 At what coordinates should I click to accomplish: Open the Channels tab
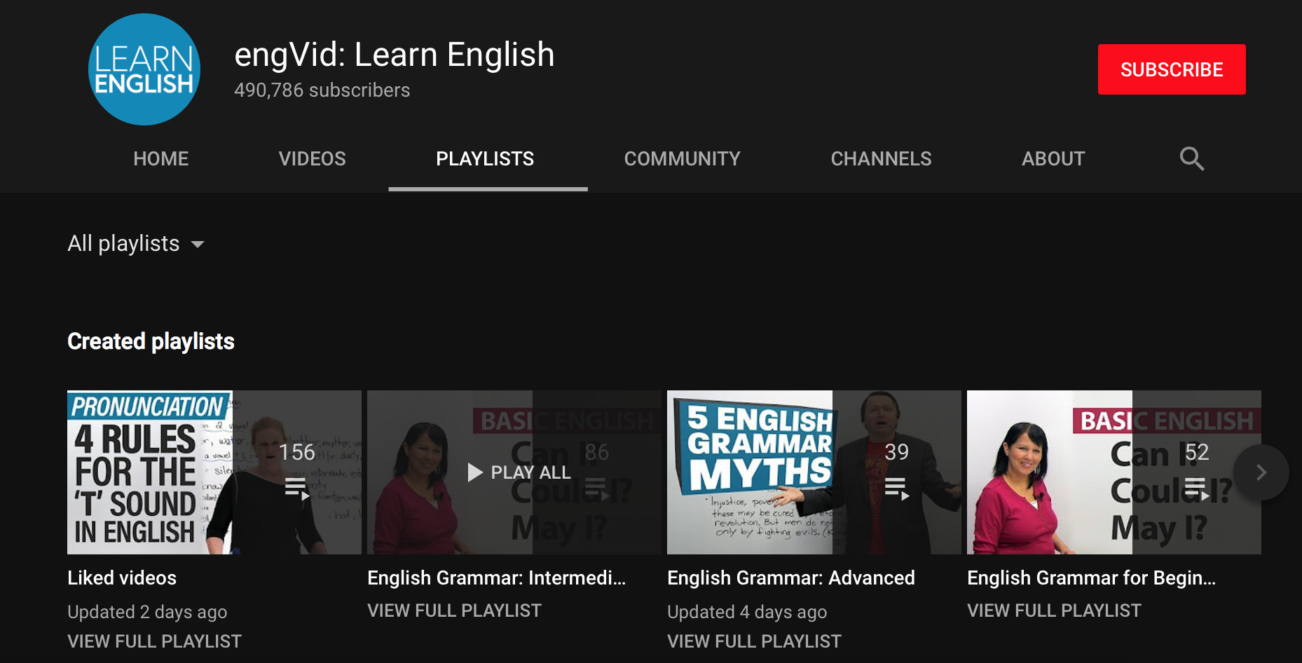pos(882,159)
